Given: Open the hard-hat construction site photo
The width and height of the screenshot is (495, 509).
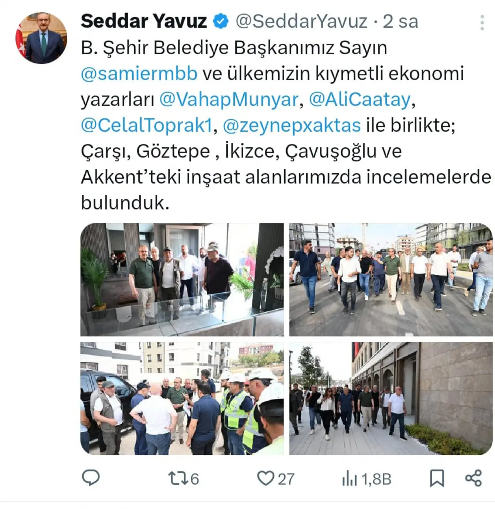Looking at the screenshot, I should pyautogui.click(x=182, y=398).
